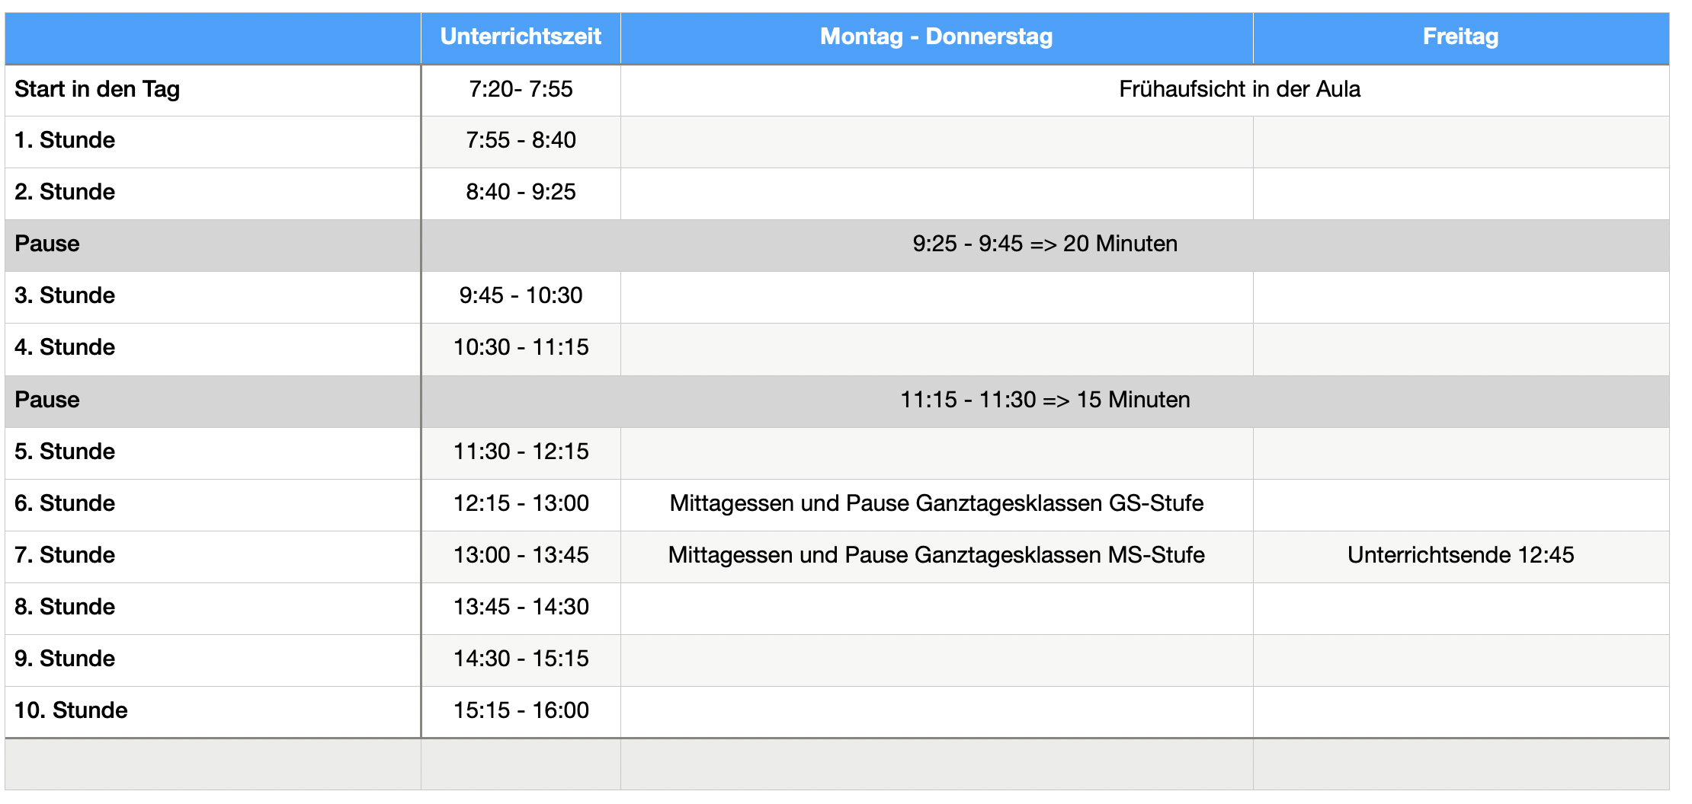
Task: Select the Freitag header cell
Action: pyautogui.click(x=1461, y=38)
